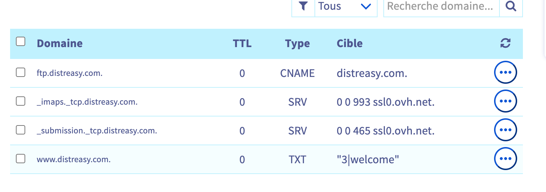Click in the "Recherche domaine" search field
The image size is (546, 192).
[x=441, y=6]
